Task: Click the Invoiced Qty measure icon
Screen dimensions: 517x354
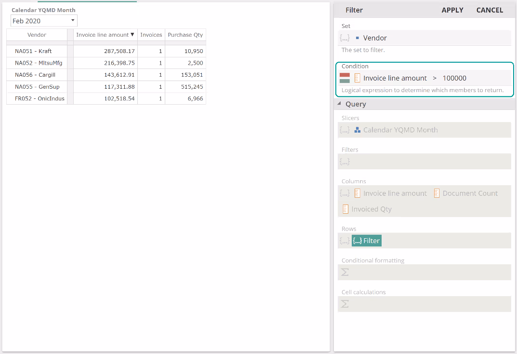Action: [345, 209]
